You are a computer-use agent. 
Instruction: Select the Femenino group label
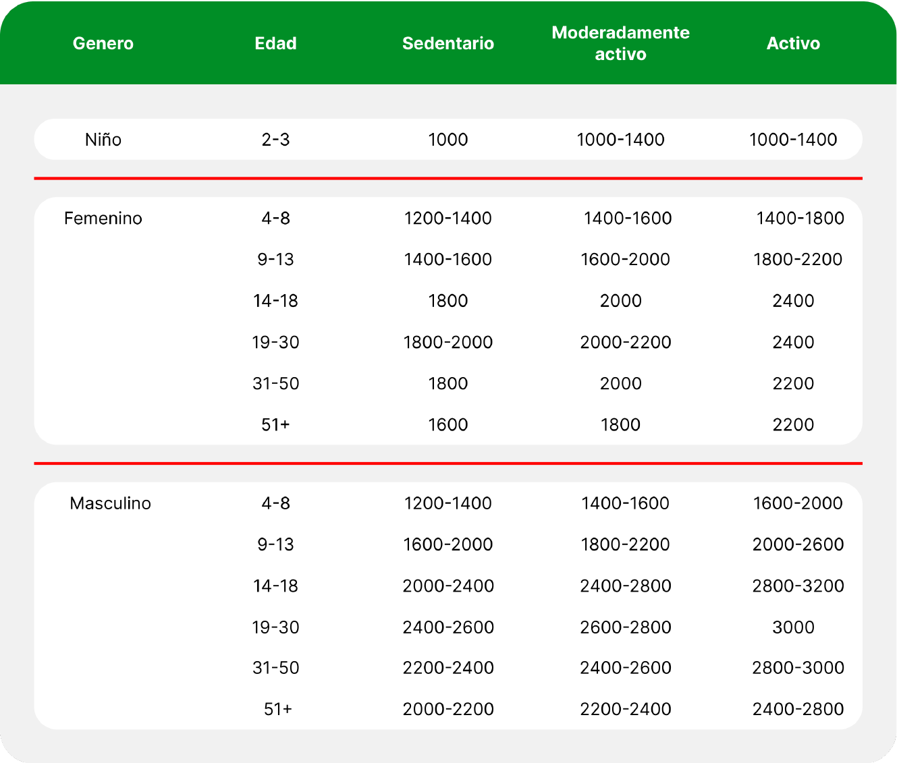pyautogui.click(x=103, y=218)
